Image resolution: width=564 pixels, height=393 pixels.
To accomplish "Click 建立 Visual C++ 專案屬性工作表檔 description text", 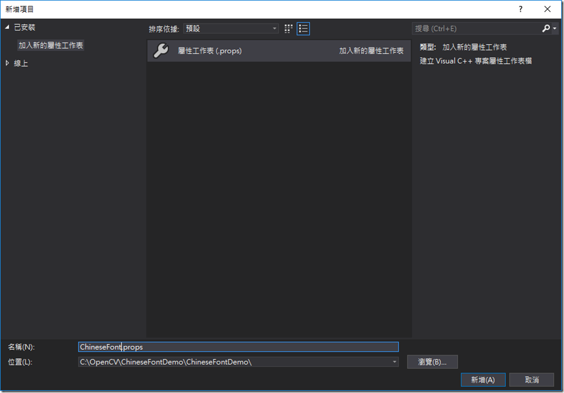I will (475, 61).
